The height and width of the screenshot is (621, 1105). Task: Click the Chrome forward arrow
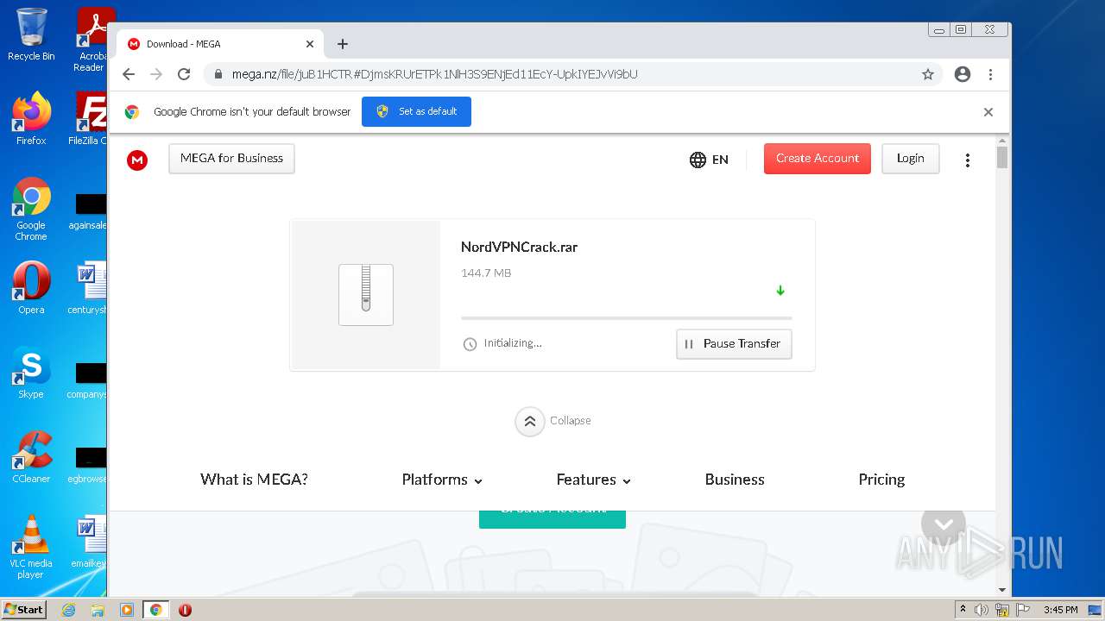156,74
